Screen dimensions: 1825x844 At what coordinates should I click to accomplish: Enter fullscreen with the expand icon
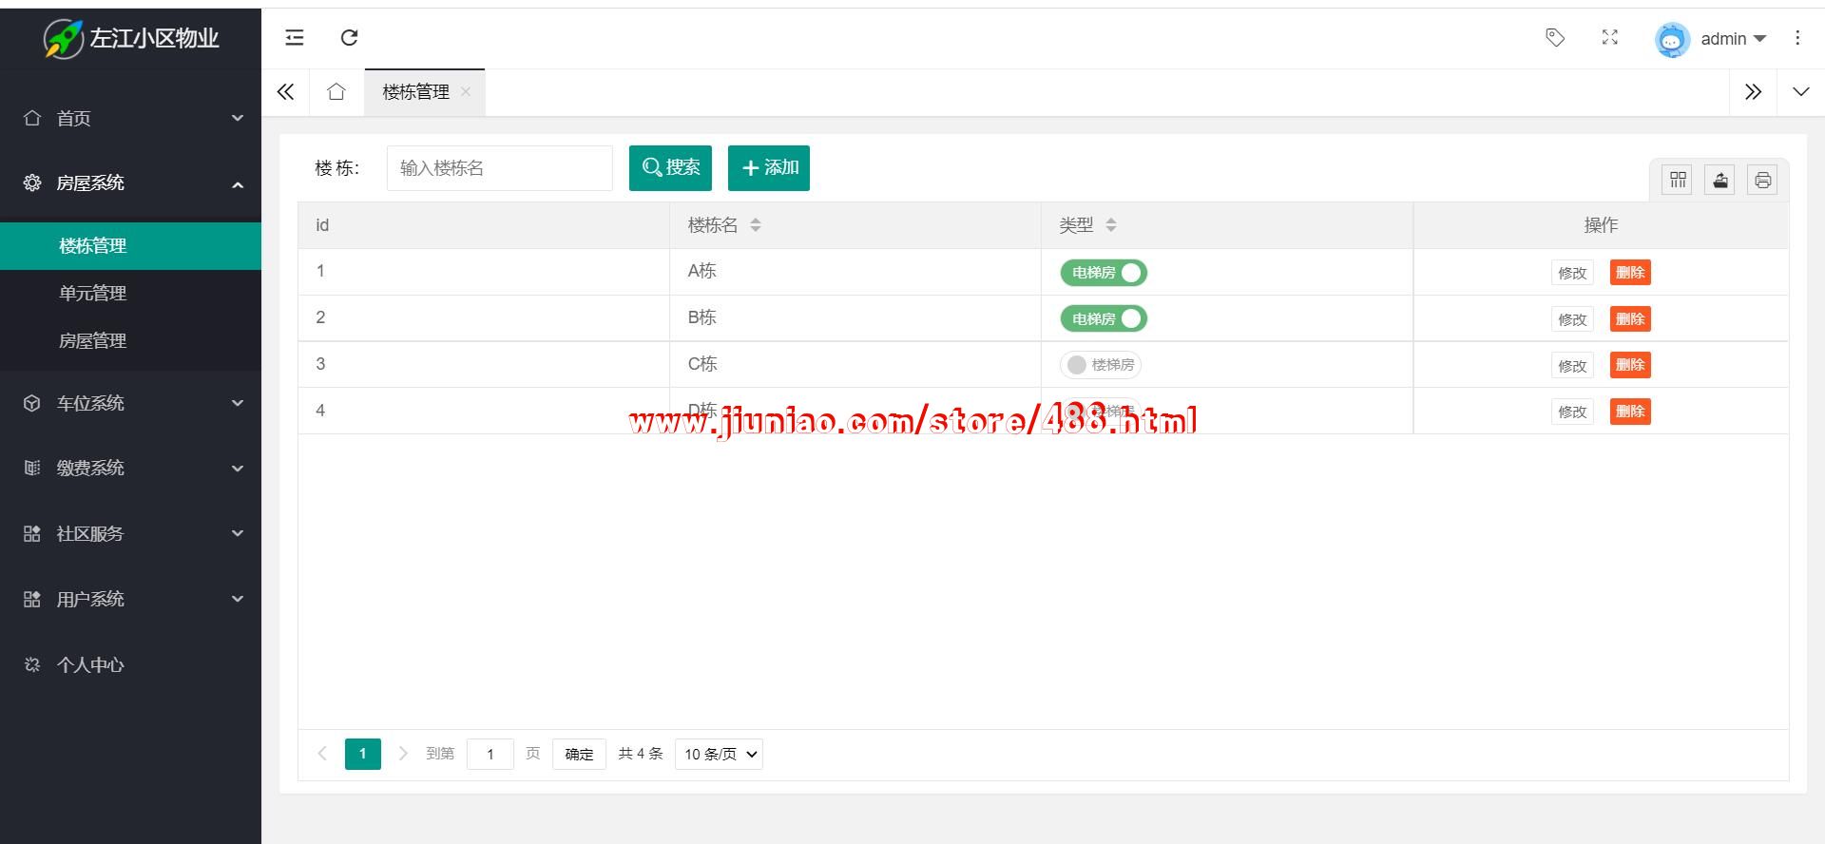coord(1609,38)
